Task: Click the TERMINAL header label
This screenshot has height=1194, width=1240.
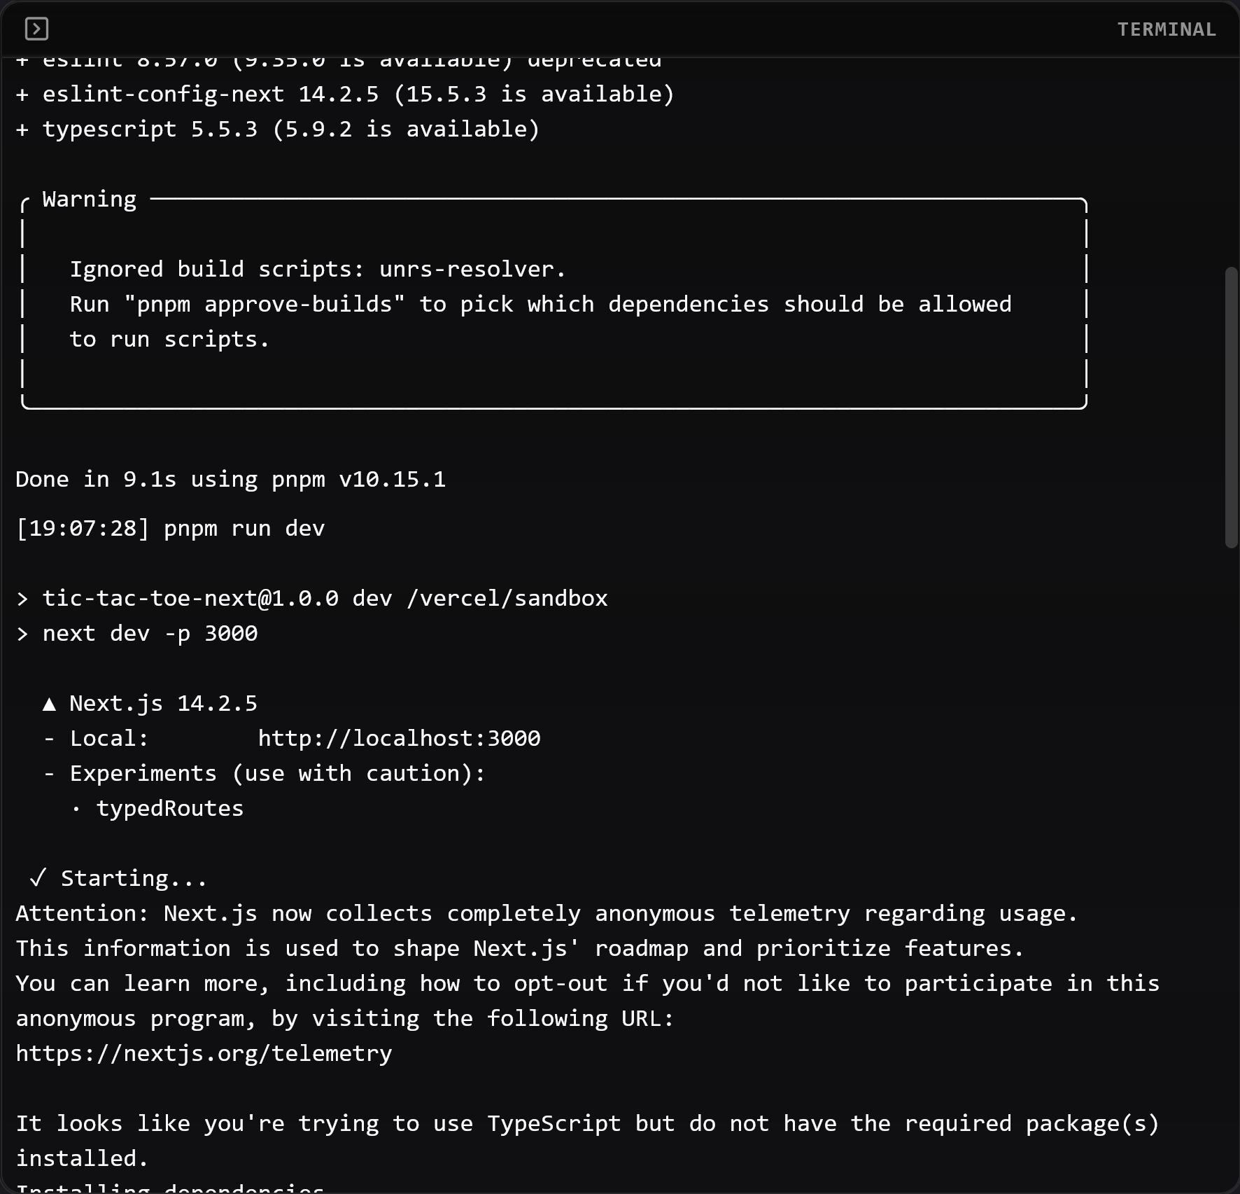Action: coord(1167,29)
